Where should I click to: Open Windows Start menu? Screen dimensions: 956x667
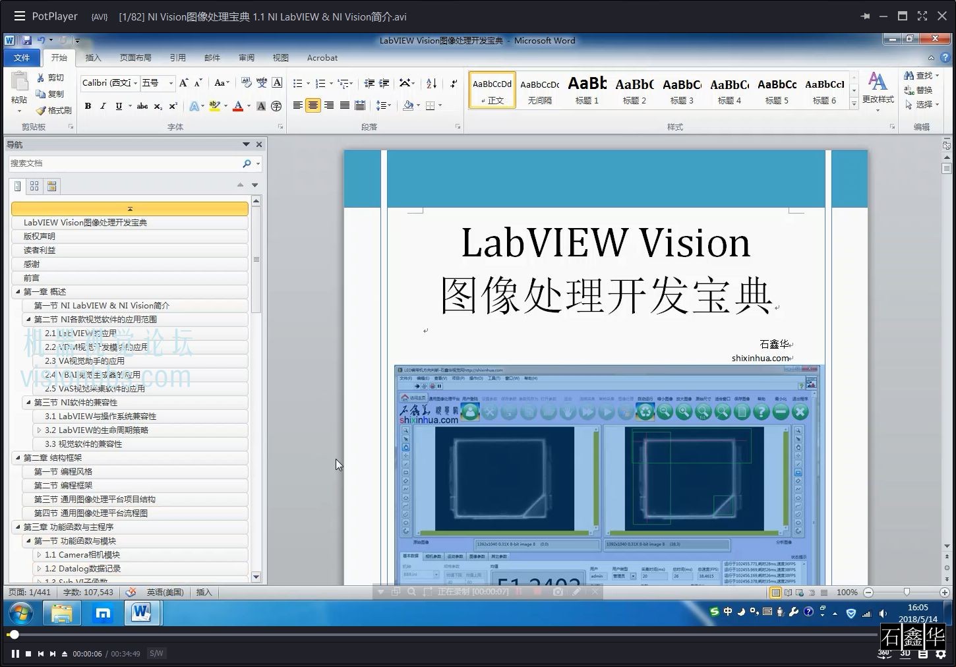[x=21, y=614]
